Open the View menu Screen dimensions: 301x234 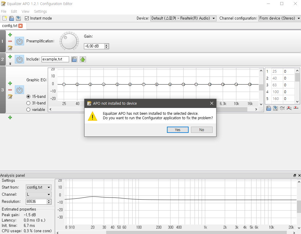pyautogui.click(x=25, y=12)
